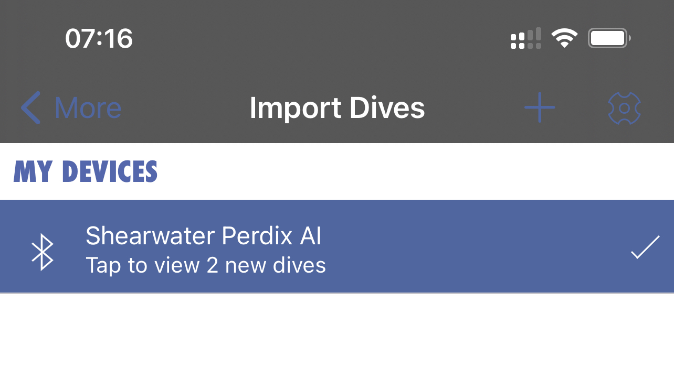Tap the battery indicator icon
The width and height of the screenshot is (674, 389).
coord(609,38)
